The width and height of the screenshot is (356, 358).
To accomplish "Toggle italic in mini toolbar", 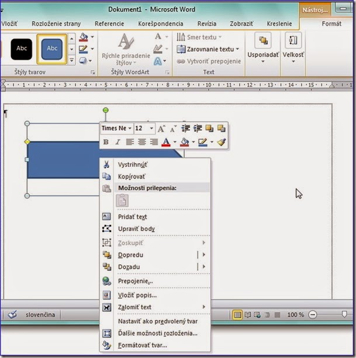I will tap(117, 142).
